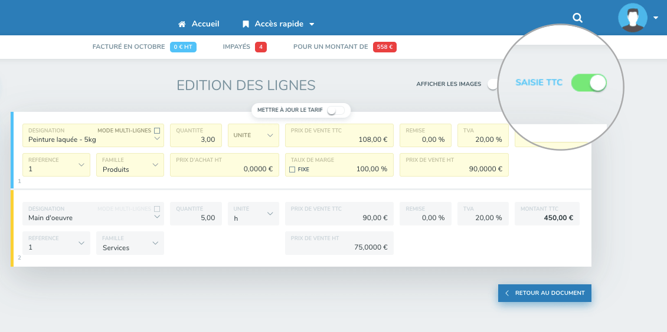This screenshot has height=332, width=667.
Task: Click the Retour au document button
Action: pyautogui.click(x=544, y=293)
